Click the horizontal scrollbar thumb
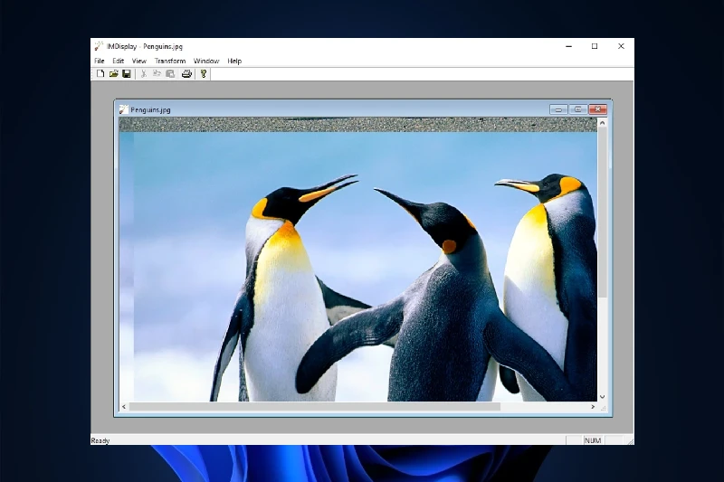This screenshot has height=482, width=724. [x=314, y=407]
